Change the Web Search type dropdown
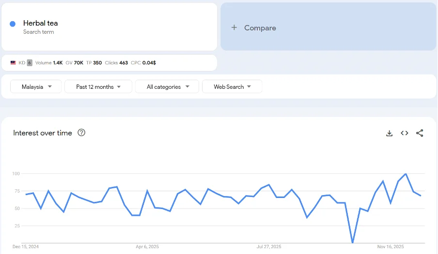The height and width of the screenshot is (254, 438). pos(232,87)
